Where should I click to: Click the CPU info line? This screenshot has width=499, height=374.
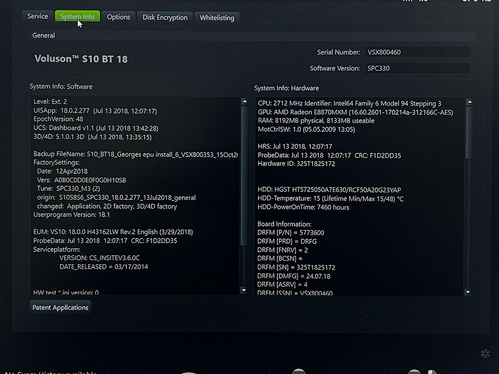(x=350, y=103)
